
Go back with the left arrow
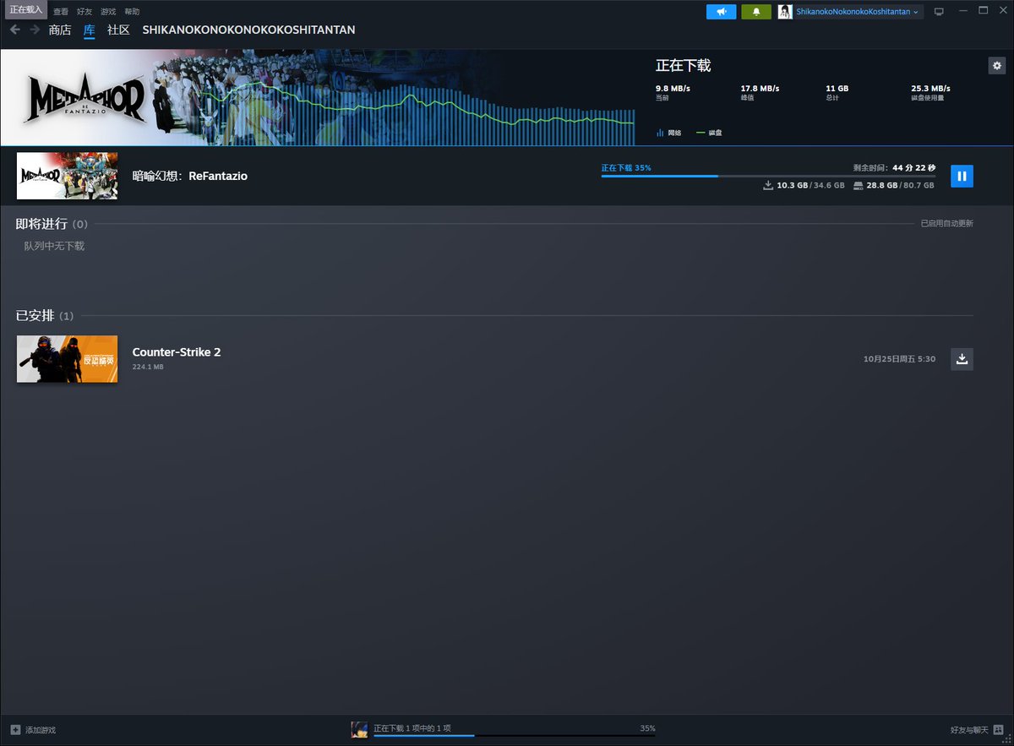(15, 30)
